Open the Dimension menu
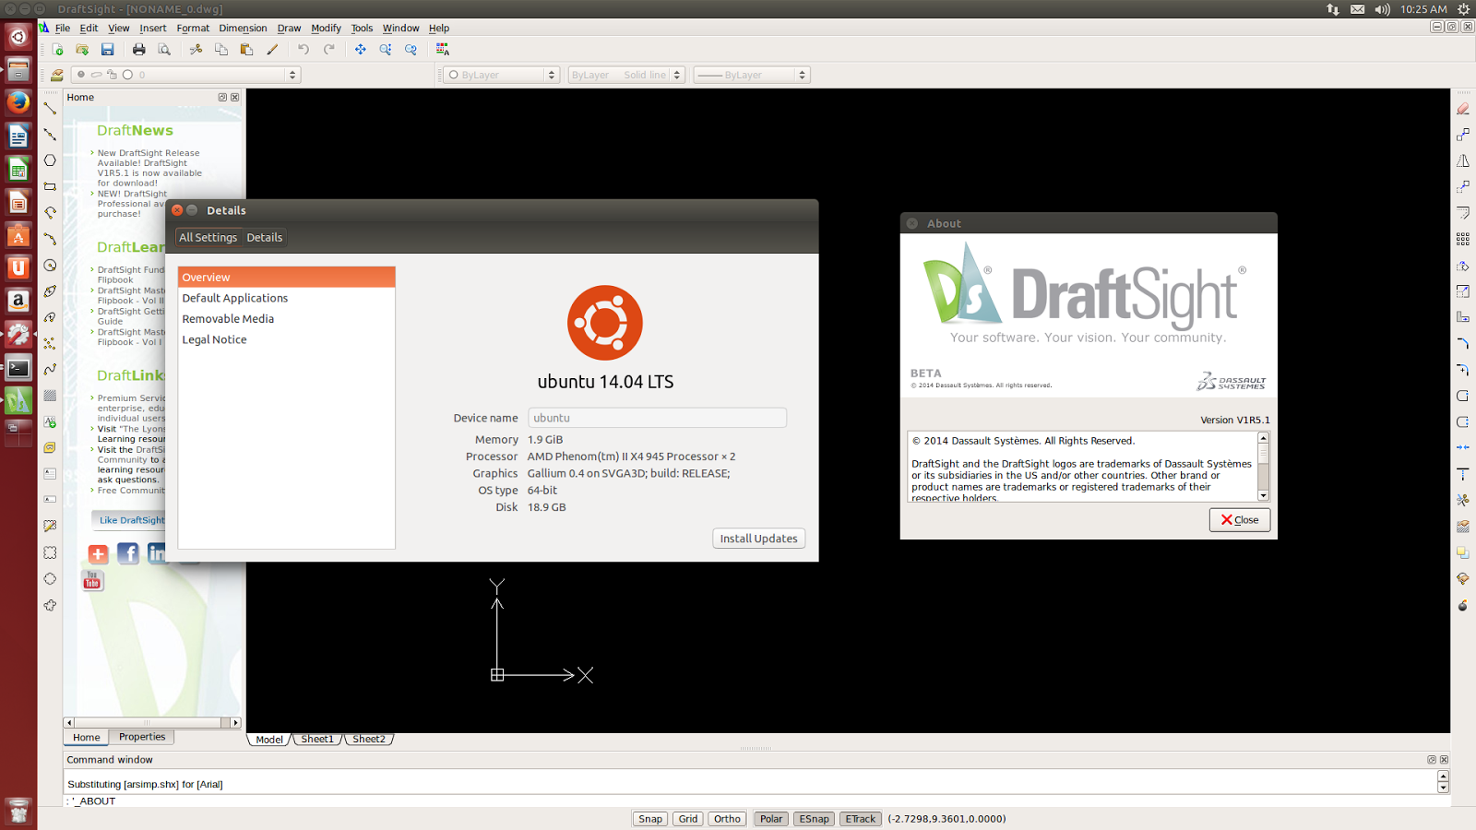 tap(243, 29)
